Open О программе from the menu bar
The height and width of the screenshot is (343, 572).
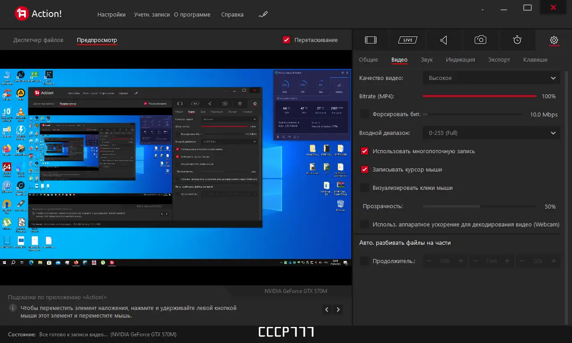point(192,14)
